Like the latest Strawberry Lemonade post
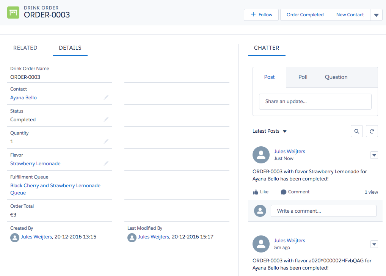 tap(260, 192)
